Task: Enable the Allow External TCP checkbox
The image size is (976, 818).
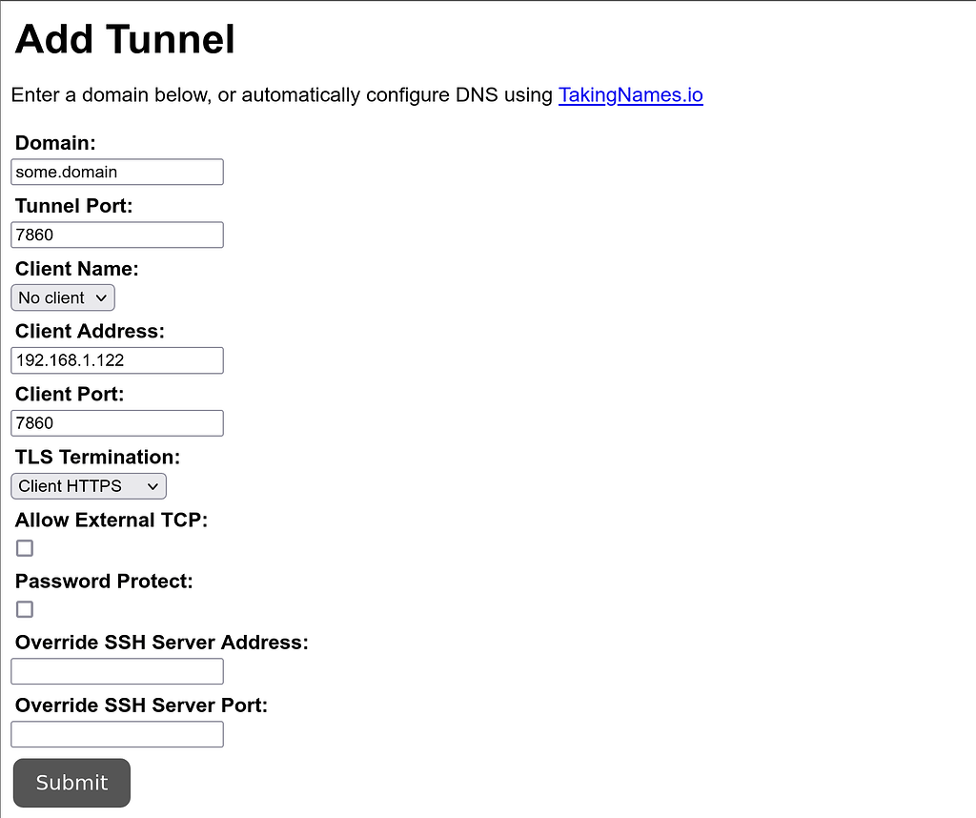Action: coord(25,548)
